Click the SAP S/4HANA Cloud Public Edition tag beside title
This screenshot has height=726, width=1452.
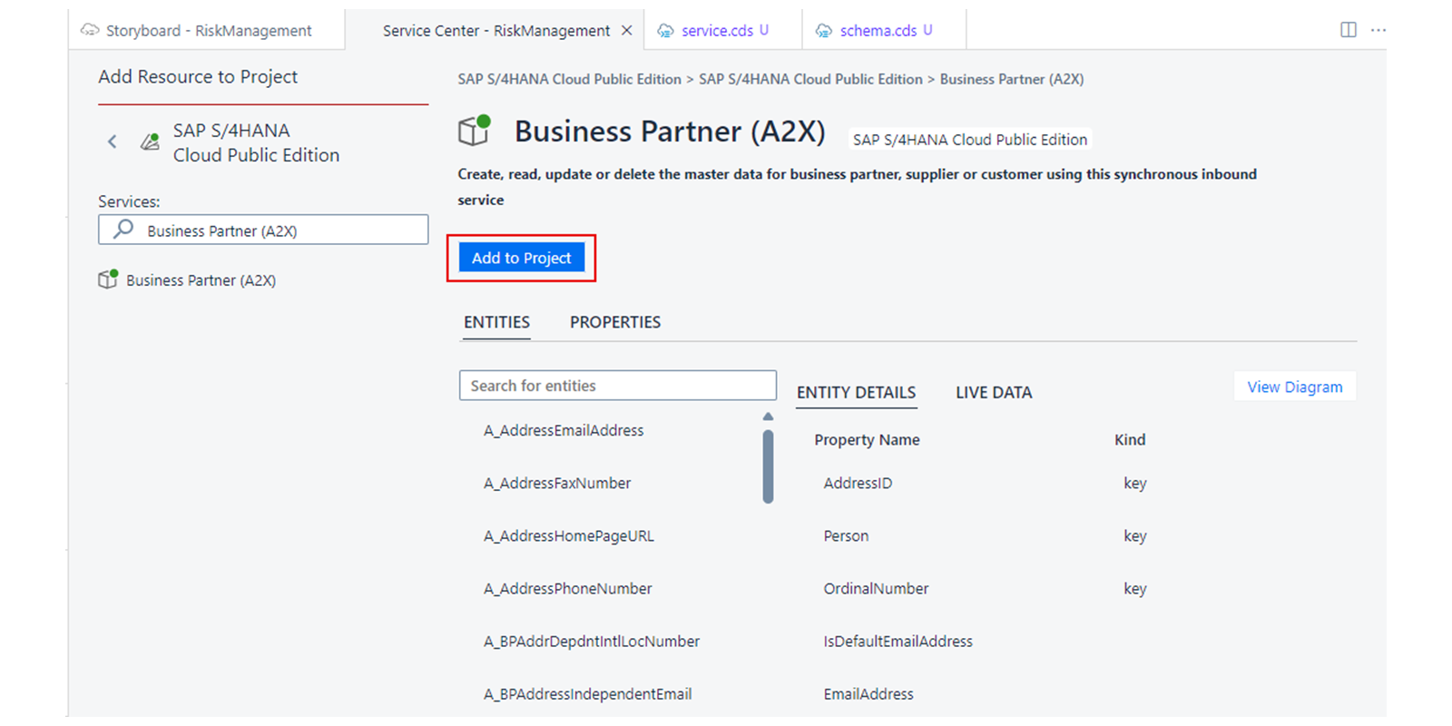(970, 140)
